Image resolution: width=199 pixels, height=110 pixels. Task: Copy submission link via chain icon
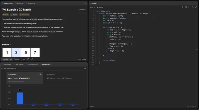coord(85,68)
